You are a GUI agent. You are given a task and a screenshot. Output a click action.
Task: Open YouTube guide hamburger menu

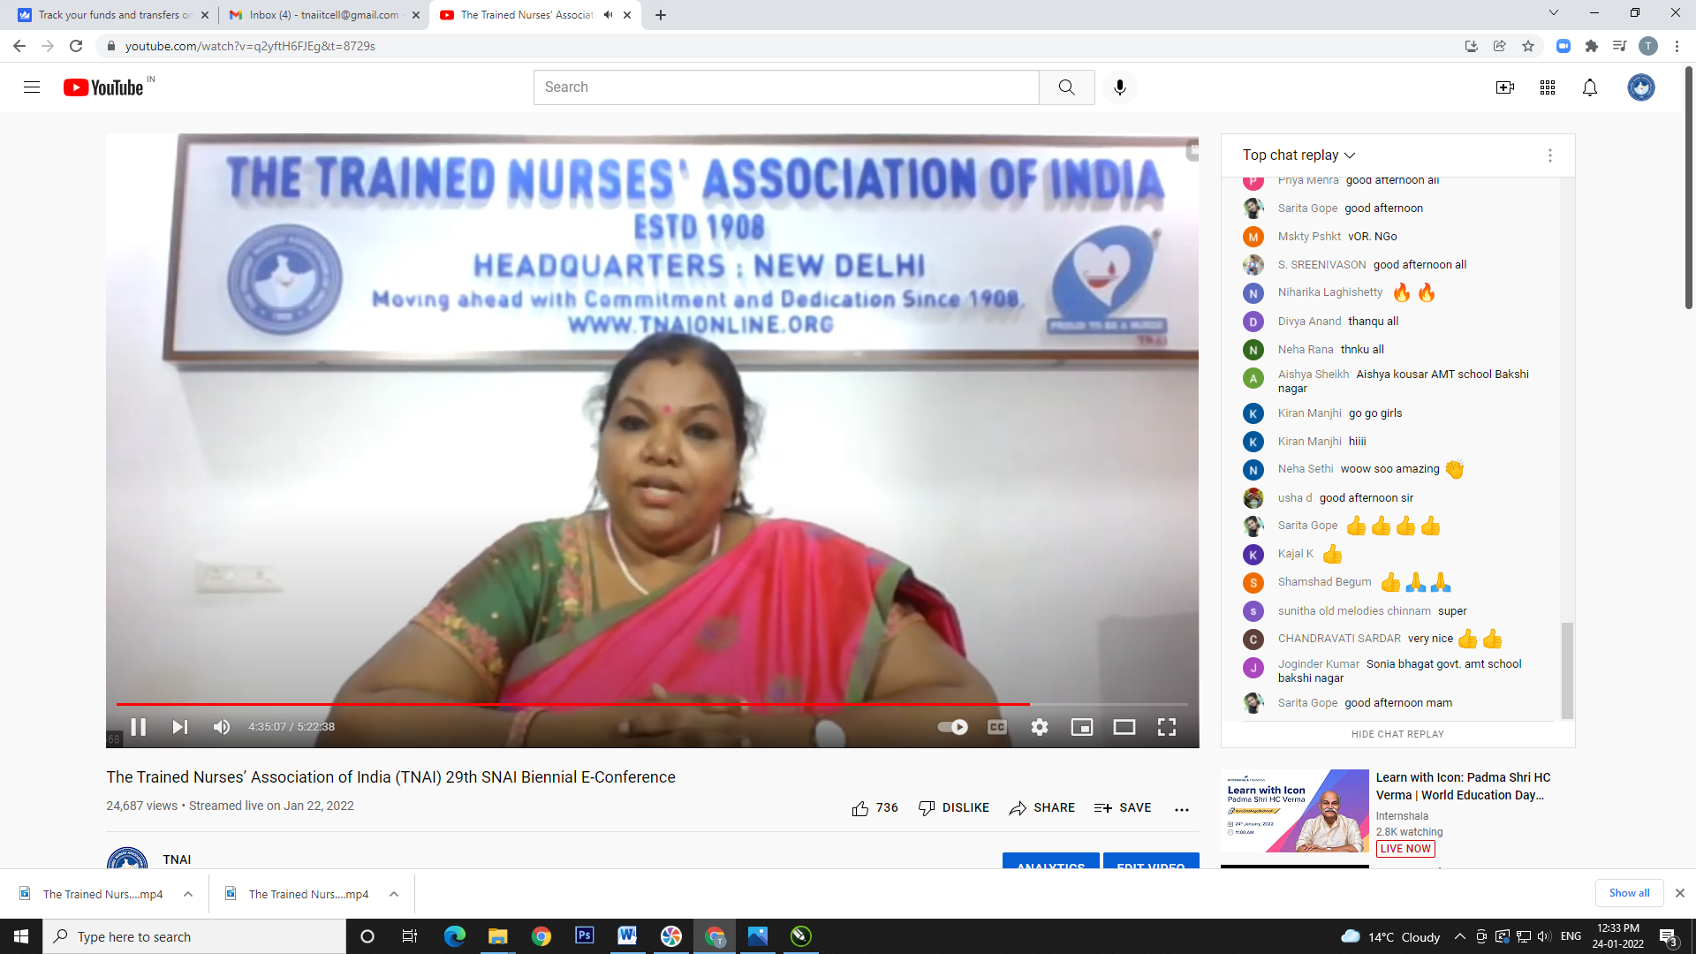32,87
